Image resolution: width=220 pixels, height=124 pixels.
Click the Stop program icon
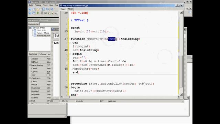[45, 13]
